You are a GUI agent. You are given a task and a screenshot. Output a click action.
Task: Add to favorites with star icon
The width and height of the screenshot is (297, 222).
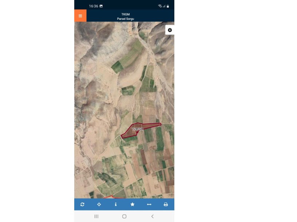[x=132, y=204]
